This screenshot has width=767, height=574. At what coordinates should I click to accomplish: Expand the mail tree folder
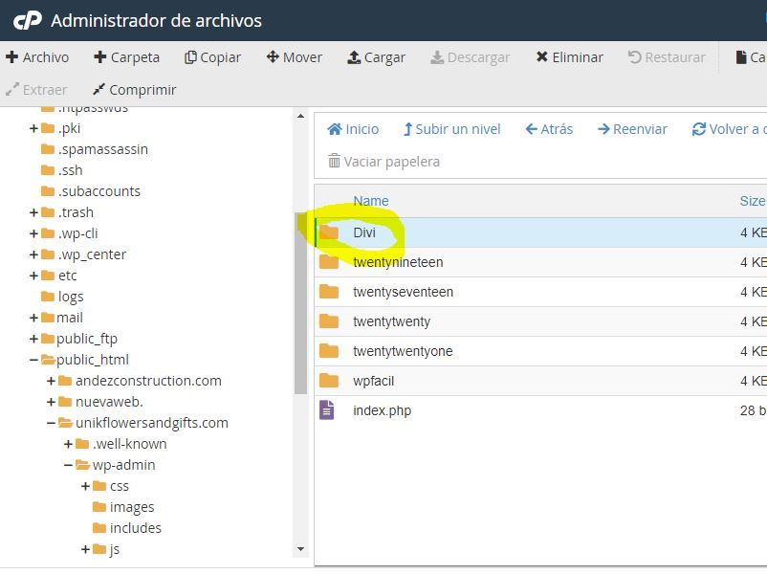(x=33, y=318)
